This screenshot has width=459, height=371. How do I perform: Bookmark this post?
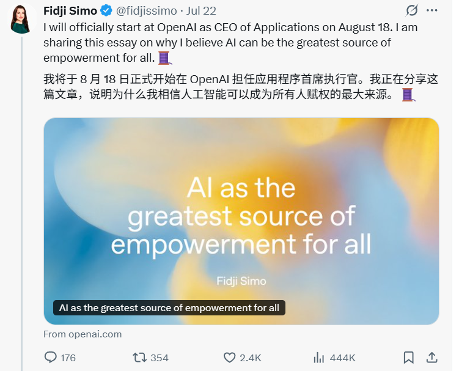(409, 358)
